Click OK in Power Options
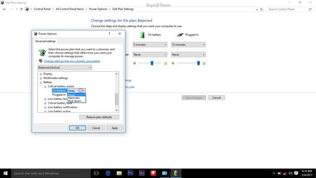This screenshot has width=316, height=178. tap(77, 128)
